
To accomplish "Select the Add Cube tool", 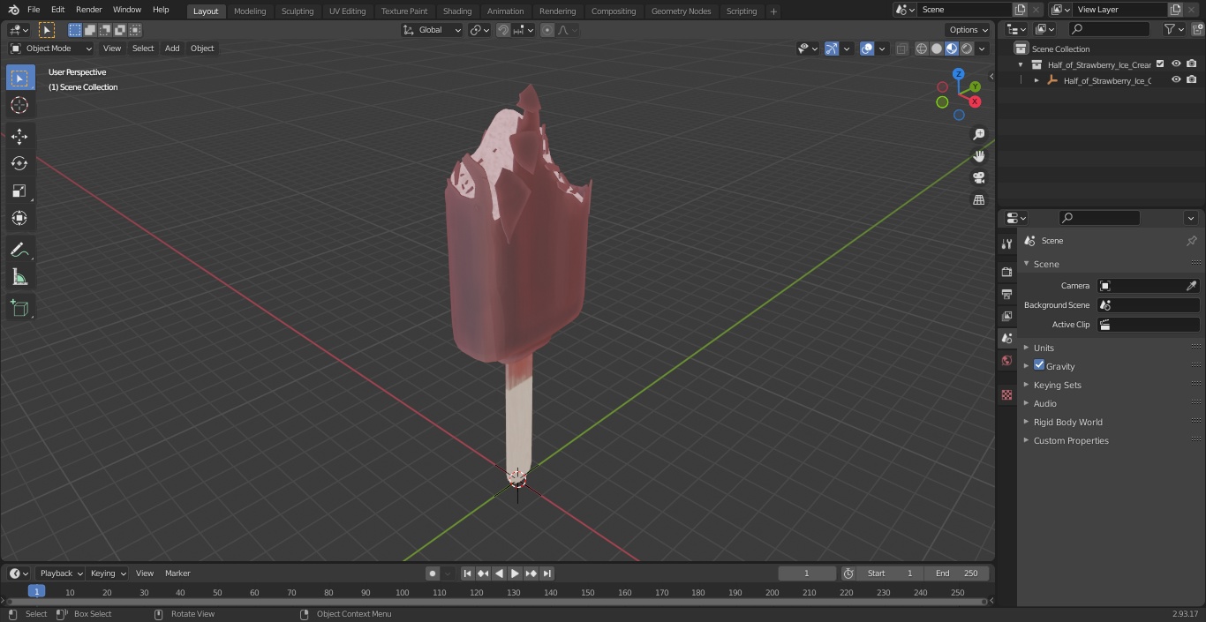I will [19, 309].
